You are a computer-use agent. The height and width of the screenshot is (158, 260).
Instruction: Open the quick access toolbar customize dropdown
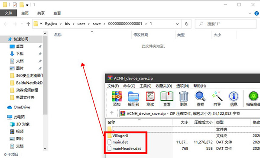(27, 5)
